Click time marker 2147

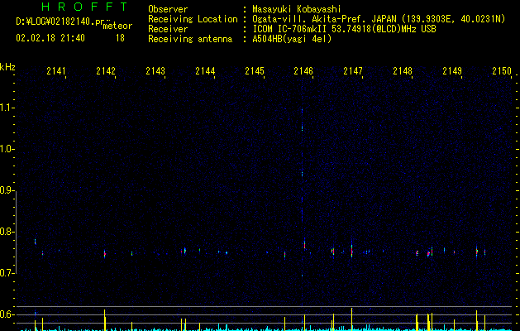click(353, 70)
